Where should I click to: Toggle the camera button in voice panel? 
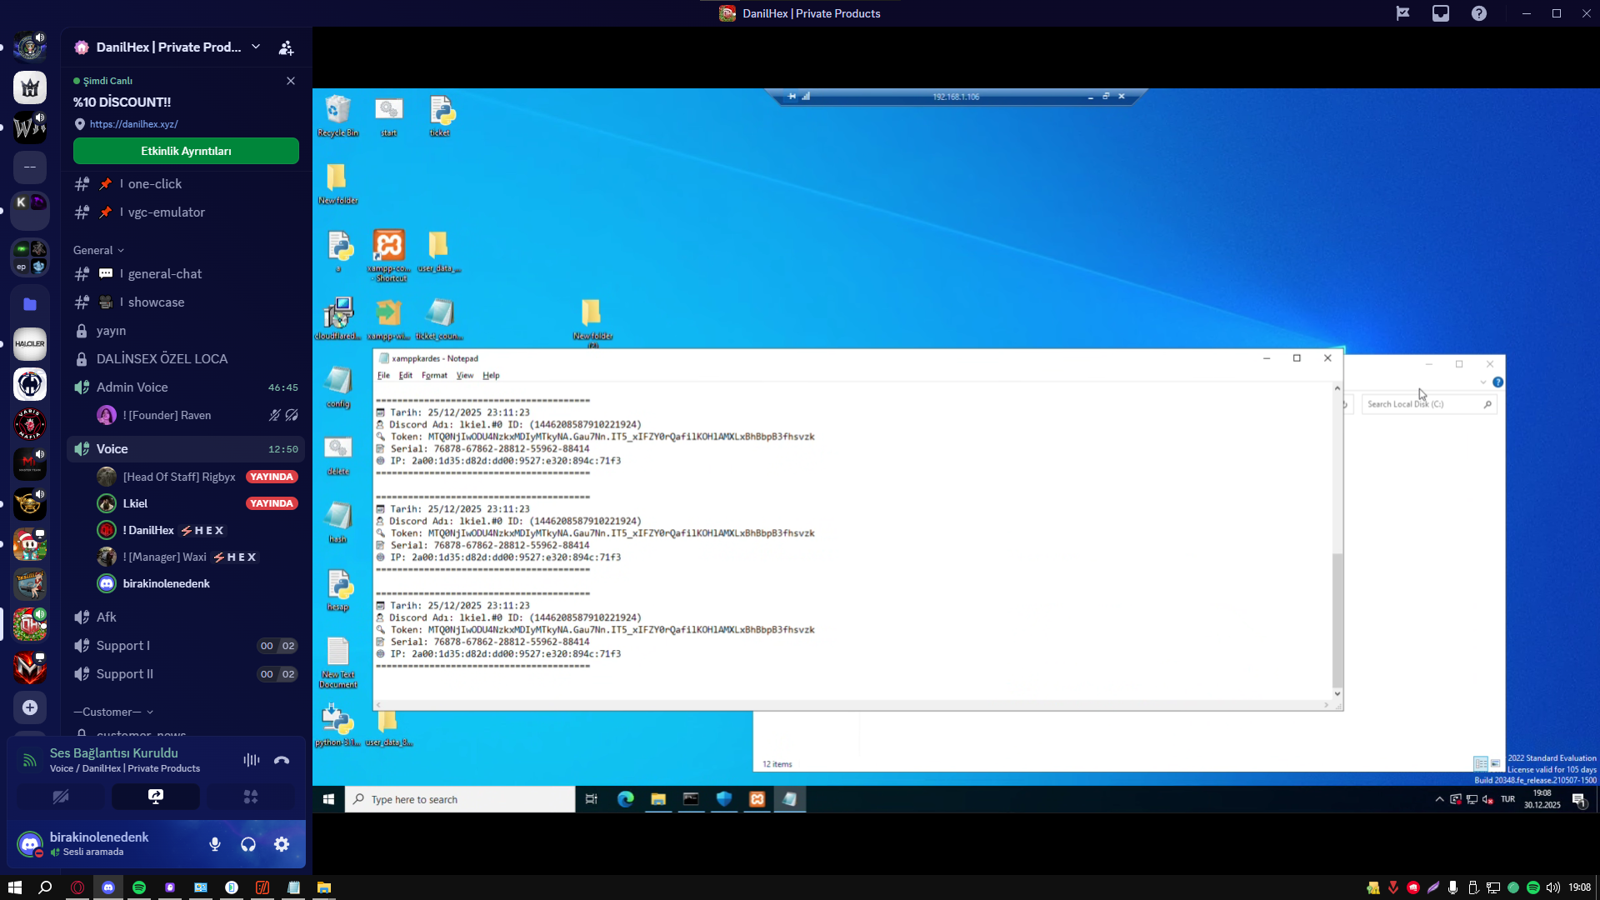[x=61, y=797]
